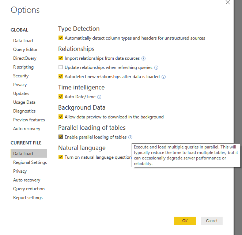Open Regional Settings page
242x235 pixels.
(x=30, y=162)
